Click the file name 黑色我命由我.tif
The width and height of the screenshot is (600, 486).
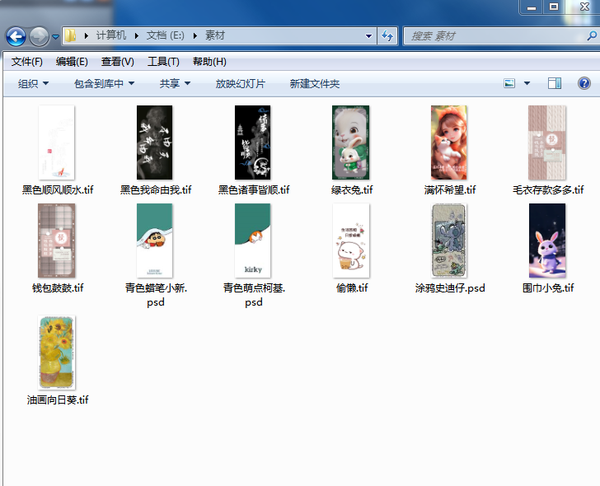point(156,189)
